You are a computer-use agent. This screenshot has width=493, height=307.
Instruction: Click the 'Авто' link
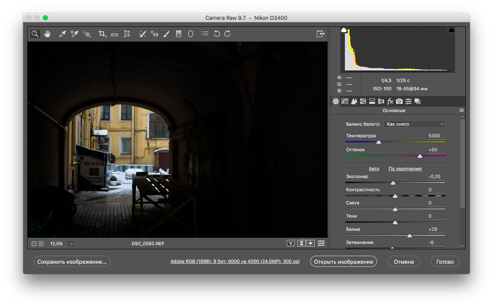374,169
